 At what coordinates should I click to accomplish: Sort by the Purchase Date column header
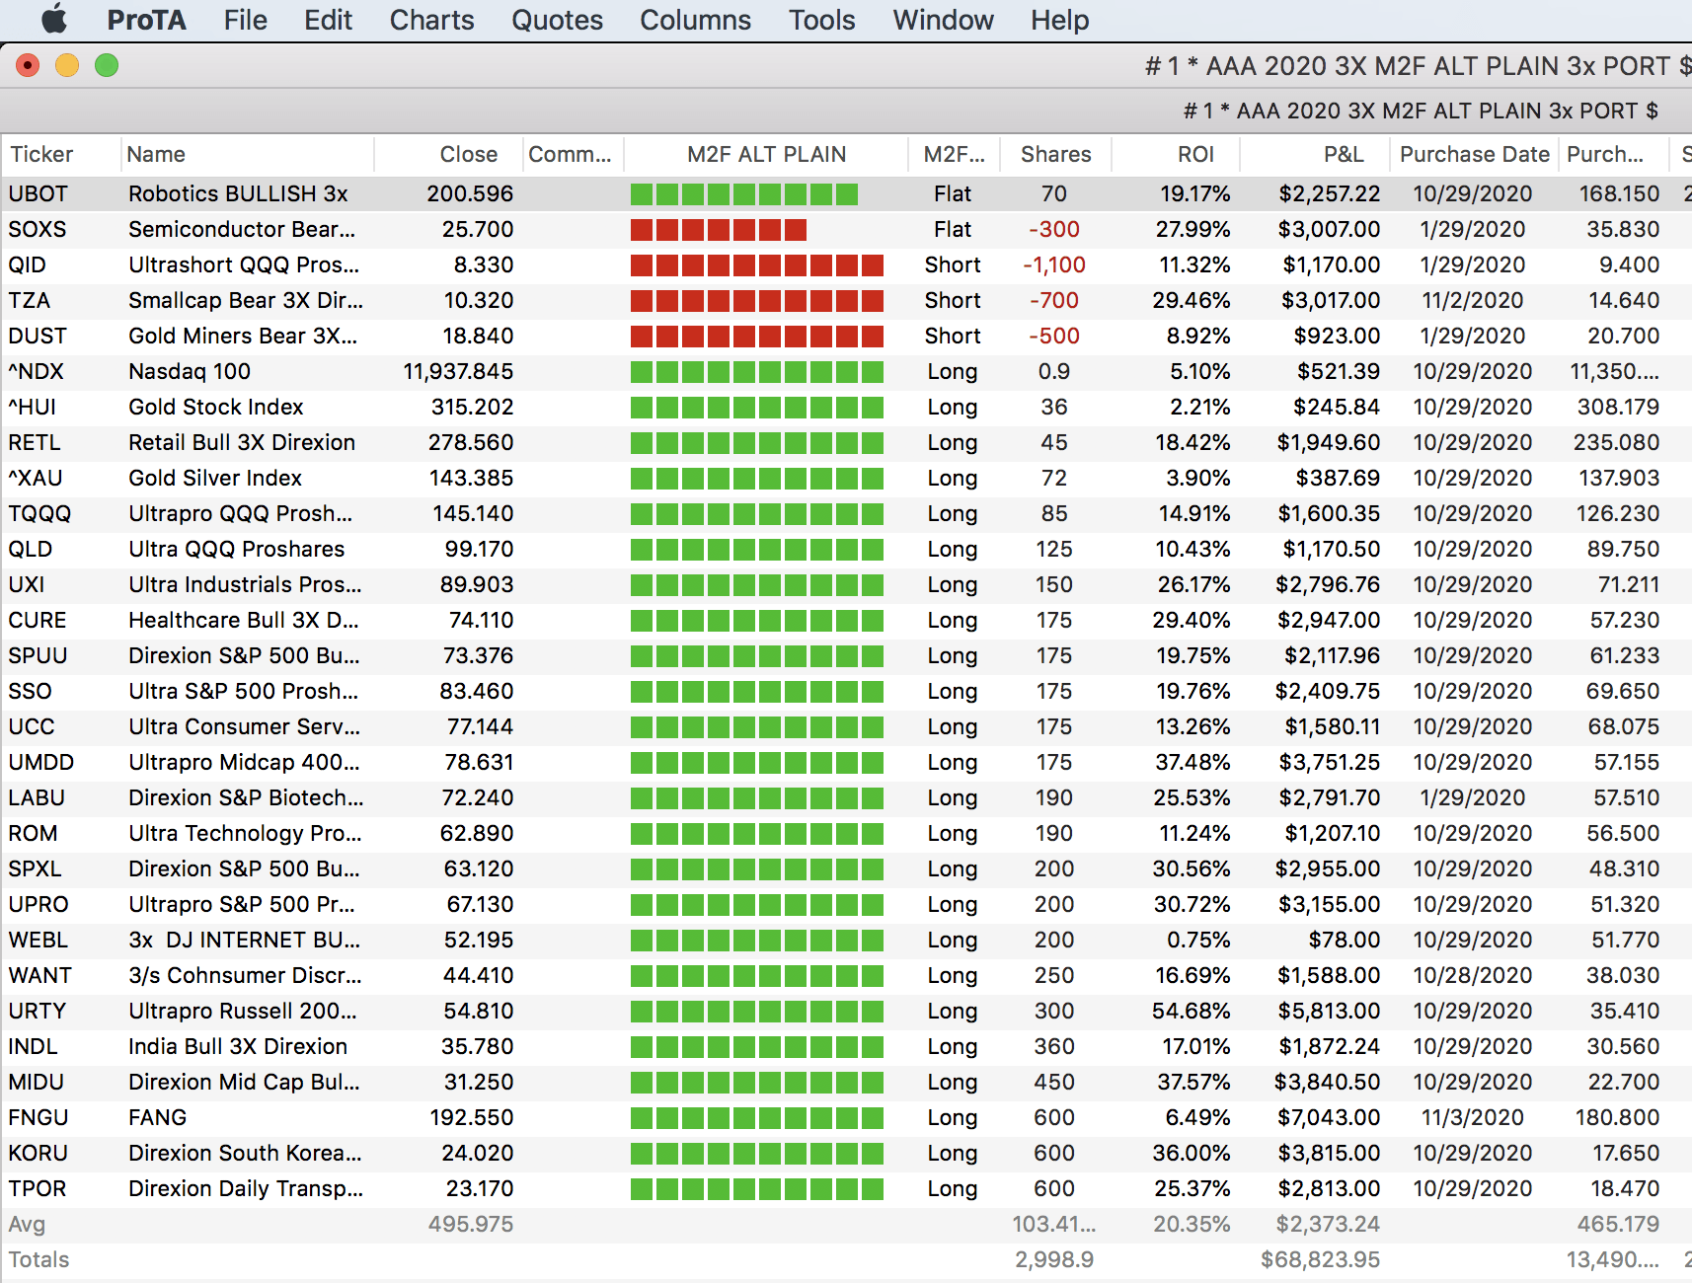pyautogui.click(x=1474, y=154)
